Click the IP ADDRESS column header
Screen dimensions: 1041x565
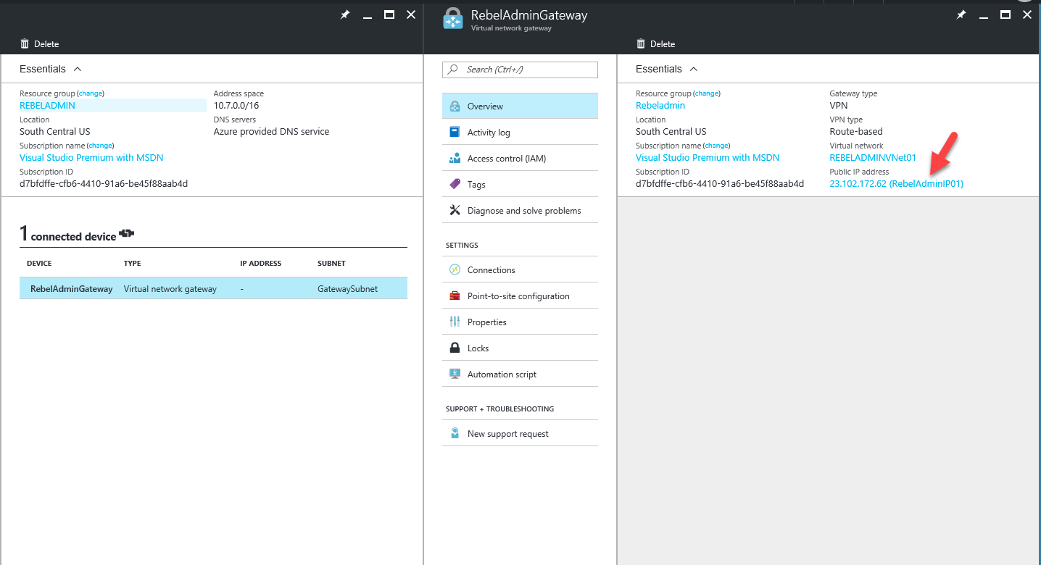click(260, 263)
